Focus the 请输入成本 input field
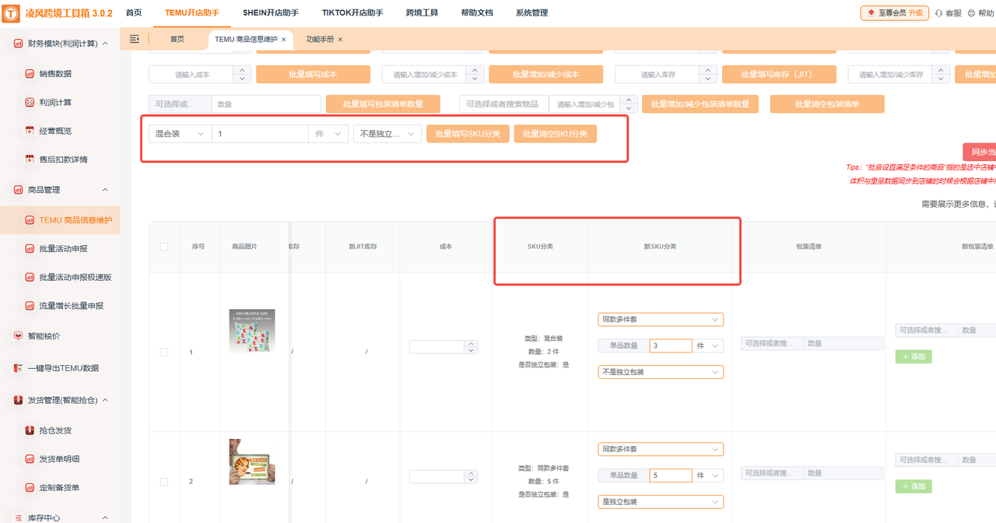The image size is (996, 523). [191, 74]
